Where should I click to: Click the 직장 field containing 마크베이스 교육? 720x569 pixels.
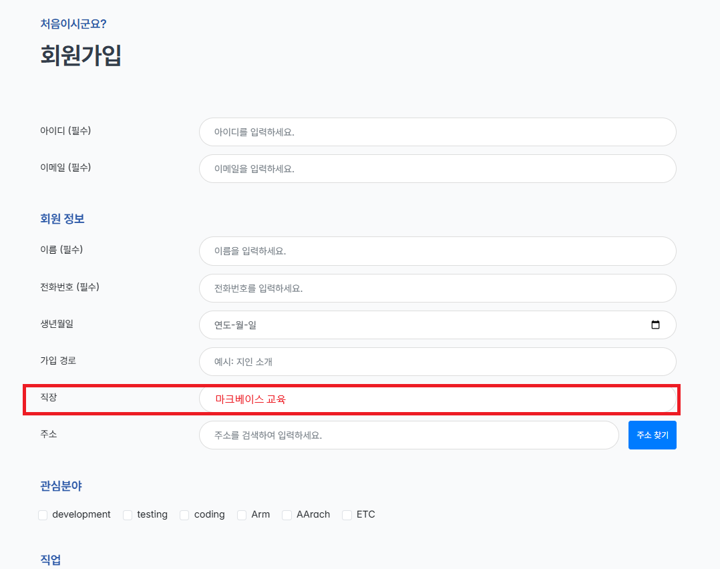click(437, 399)
